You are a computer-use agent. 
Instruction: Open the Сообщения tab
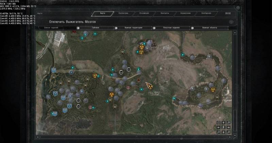pyautogui.click(x=206, y=14)
